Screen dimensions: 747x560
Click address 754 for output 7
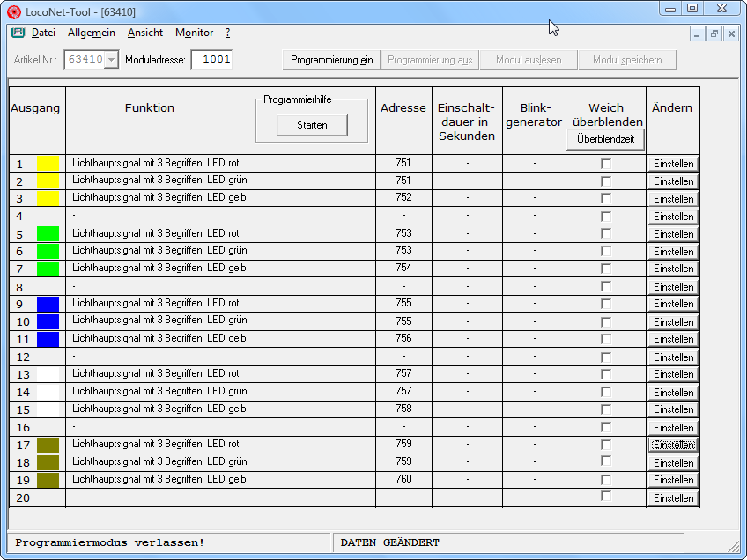tap(403, 268)
